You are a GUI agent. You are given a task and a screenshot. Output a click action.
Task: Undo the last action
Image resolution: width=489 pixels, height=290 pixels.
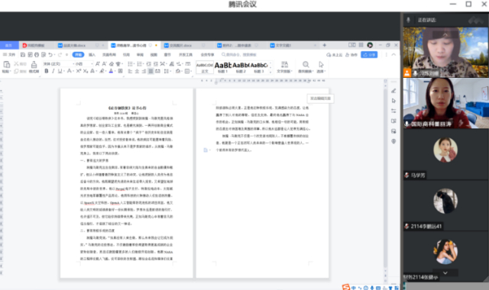[50, 54]
